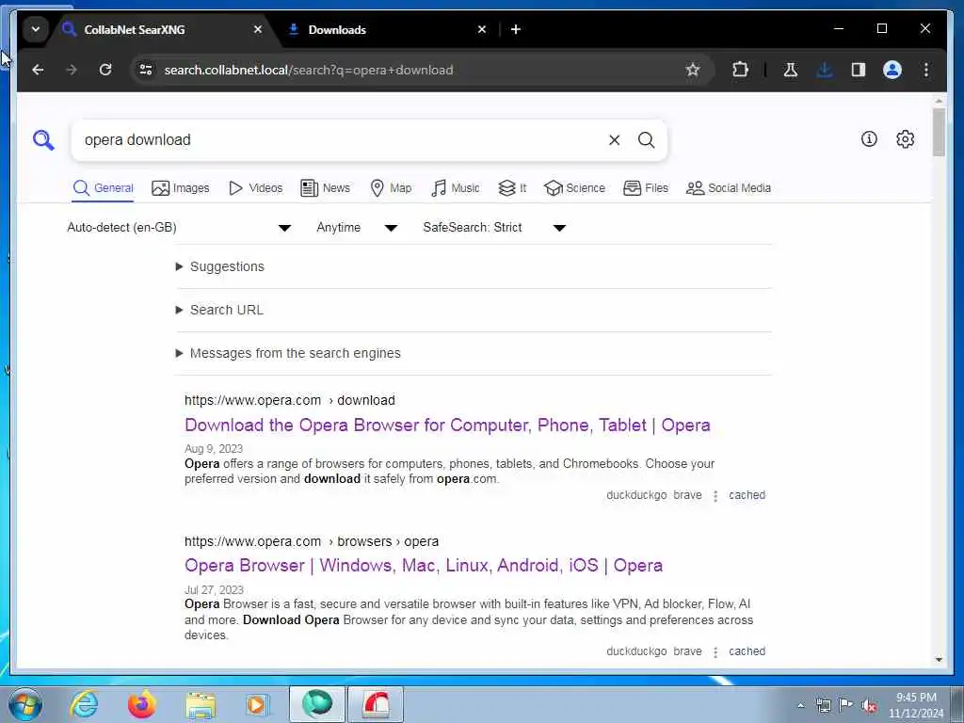Switch to the Map category
The image size is (964, 723).
coord(391,188)
